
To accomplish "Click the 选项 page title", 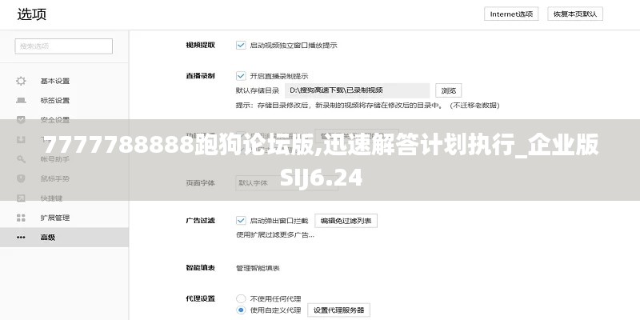I will pos(32,14).
